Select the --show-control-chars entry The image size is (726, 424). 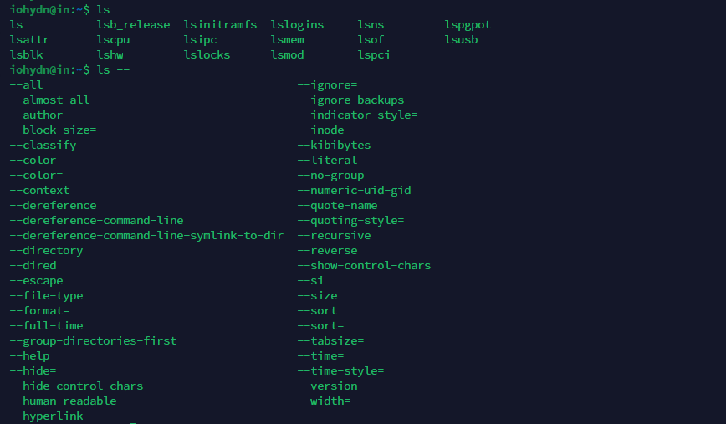364,266
